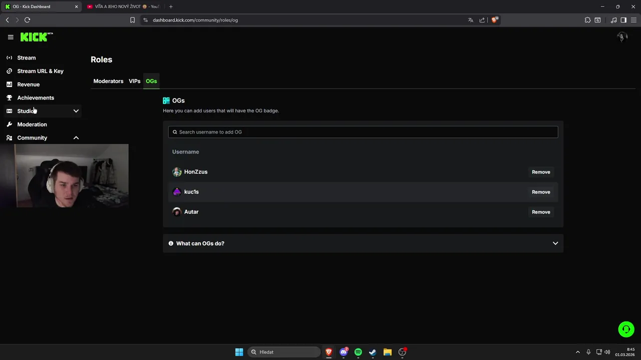The image size is (641, 360).
Task: Click the share icon in address bar
Action: coord(482,20)
